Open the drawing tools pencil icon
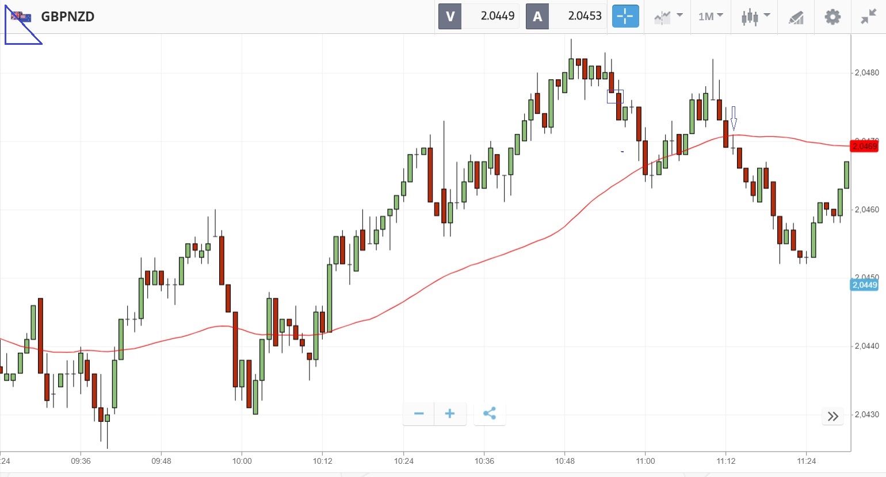The height and width of the screenshot is (477, 886). pyautogui.click(x=796, y=17)
